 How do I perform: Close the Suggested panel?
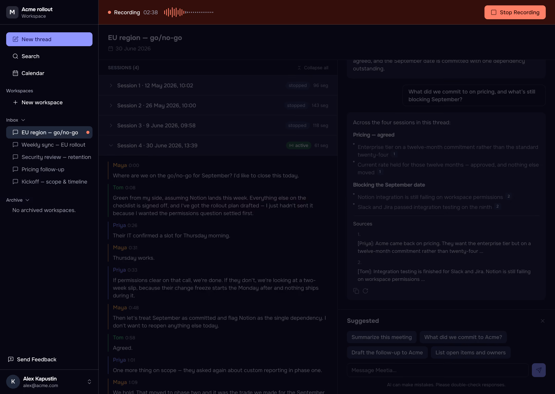543,321
